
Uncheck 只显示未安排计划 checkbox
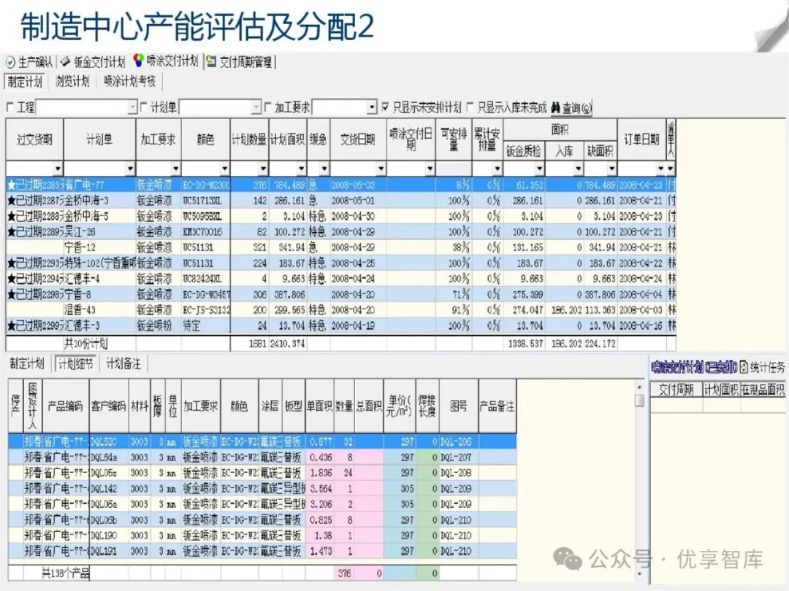(x=386, y=107)
